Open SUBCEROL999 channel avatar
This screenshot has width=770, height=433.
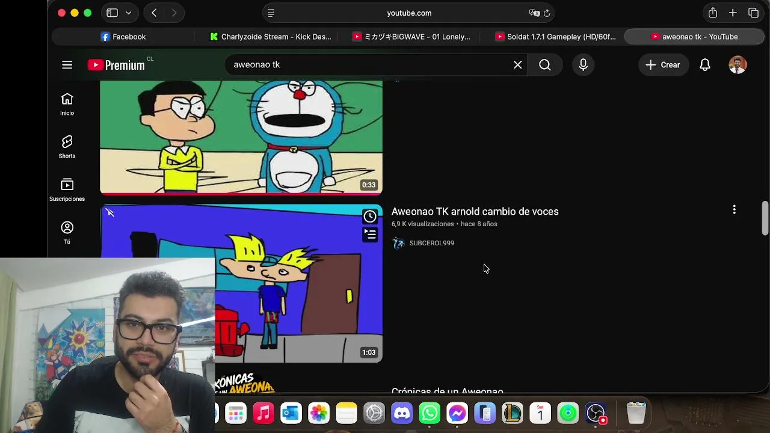point(398,243)
